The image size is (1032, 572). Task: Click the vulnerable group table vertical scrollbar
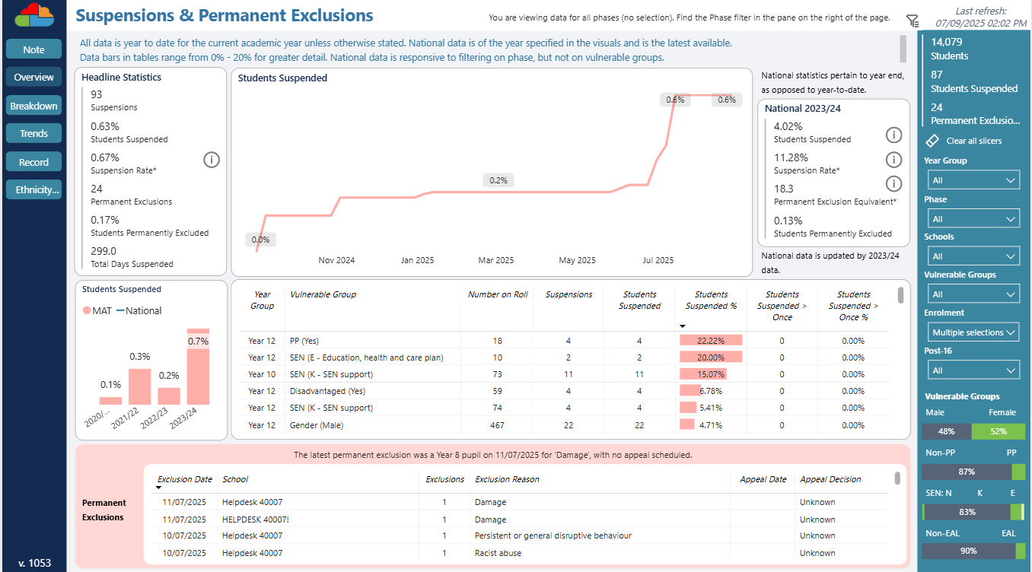(x=901, y=295)
